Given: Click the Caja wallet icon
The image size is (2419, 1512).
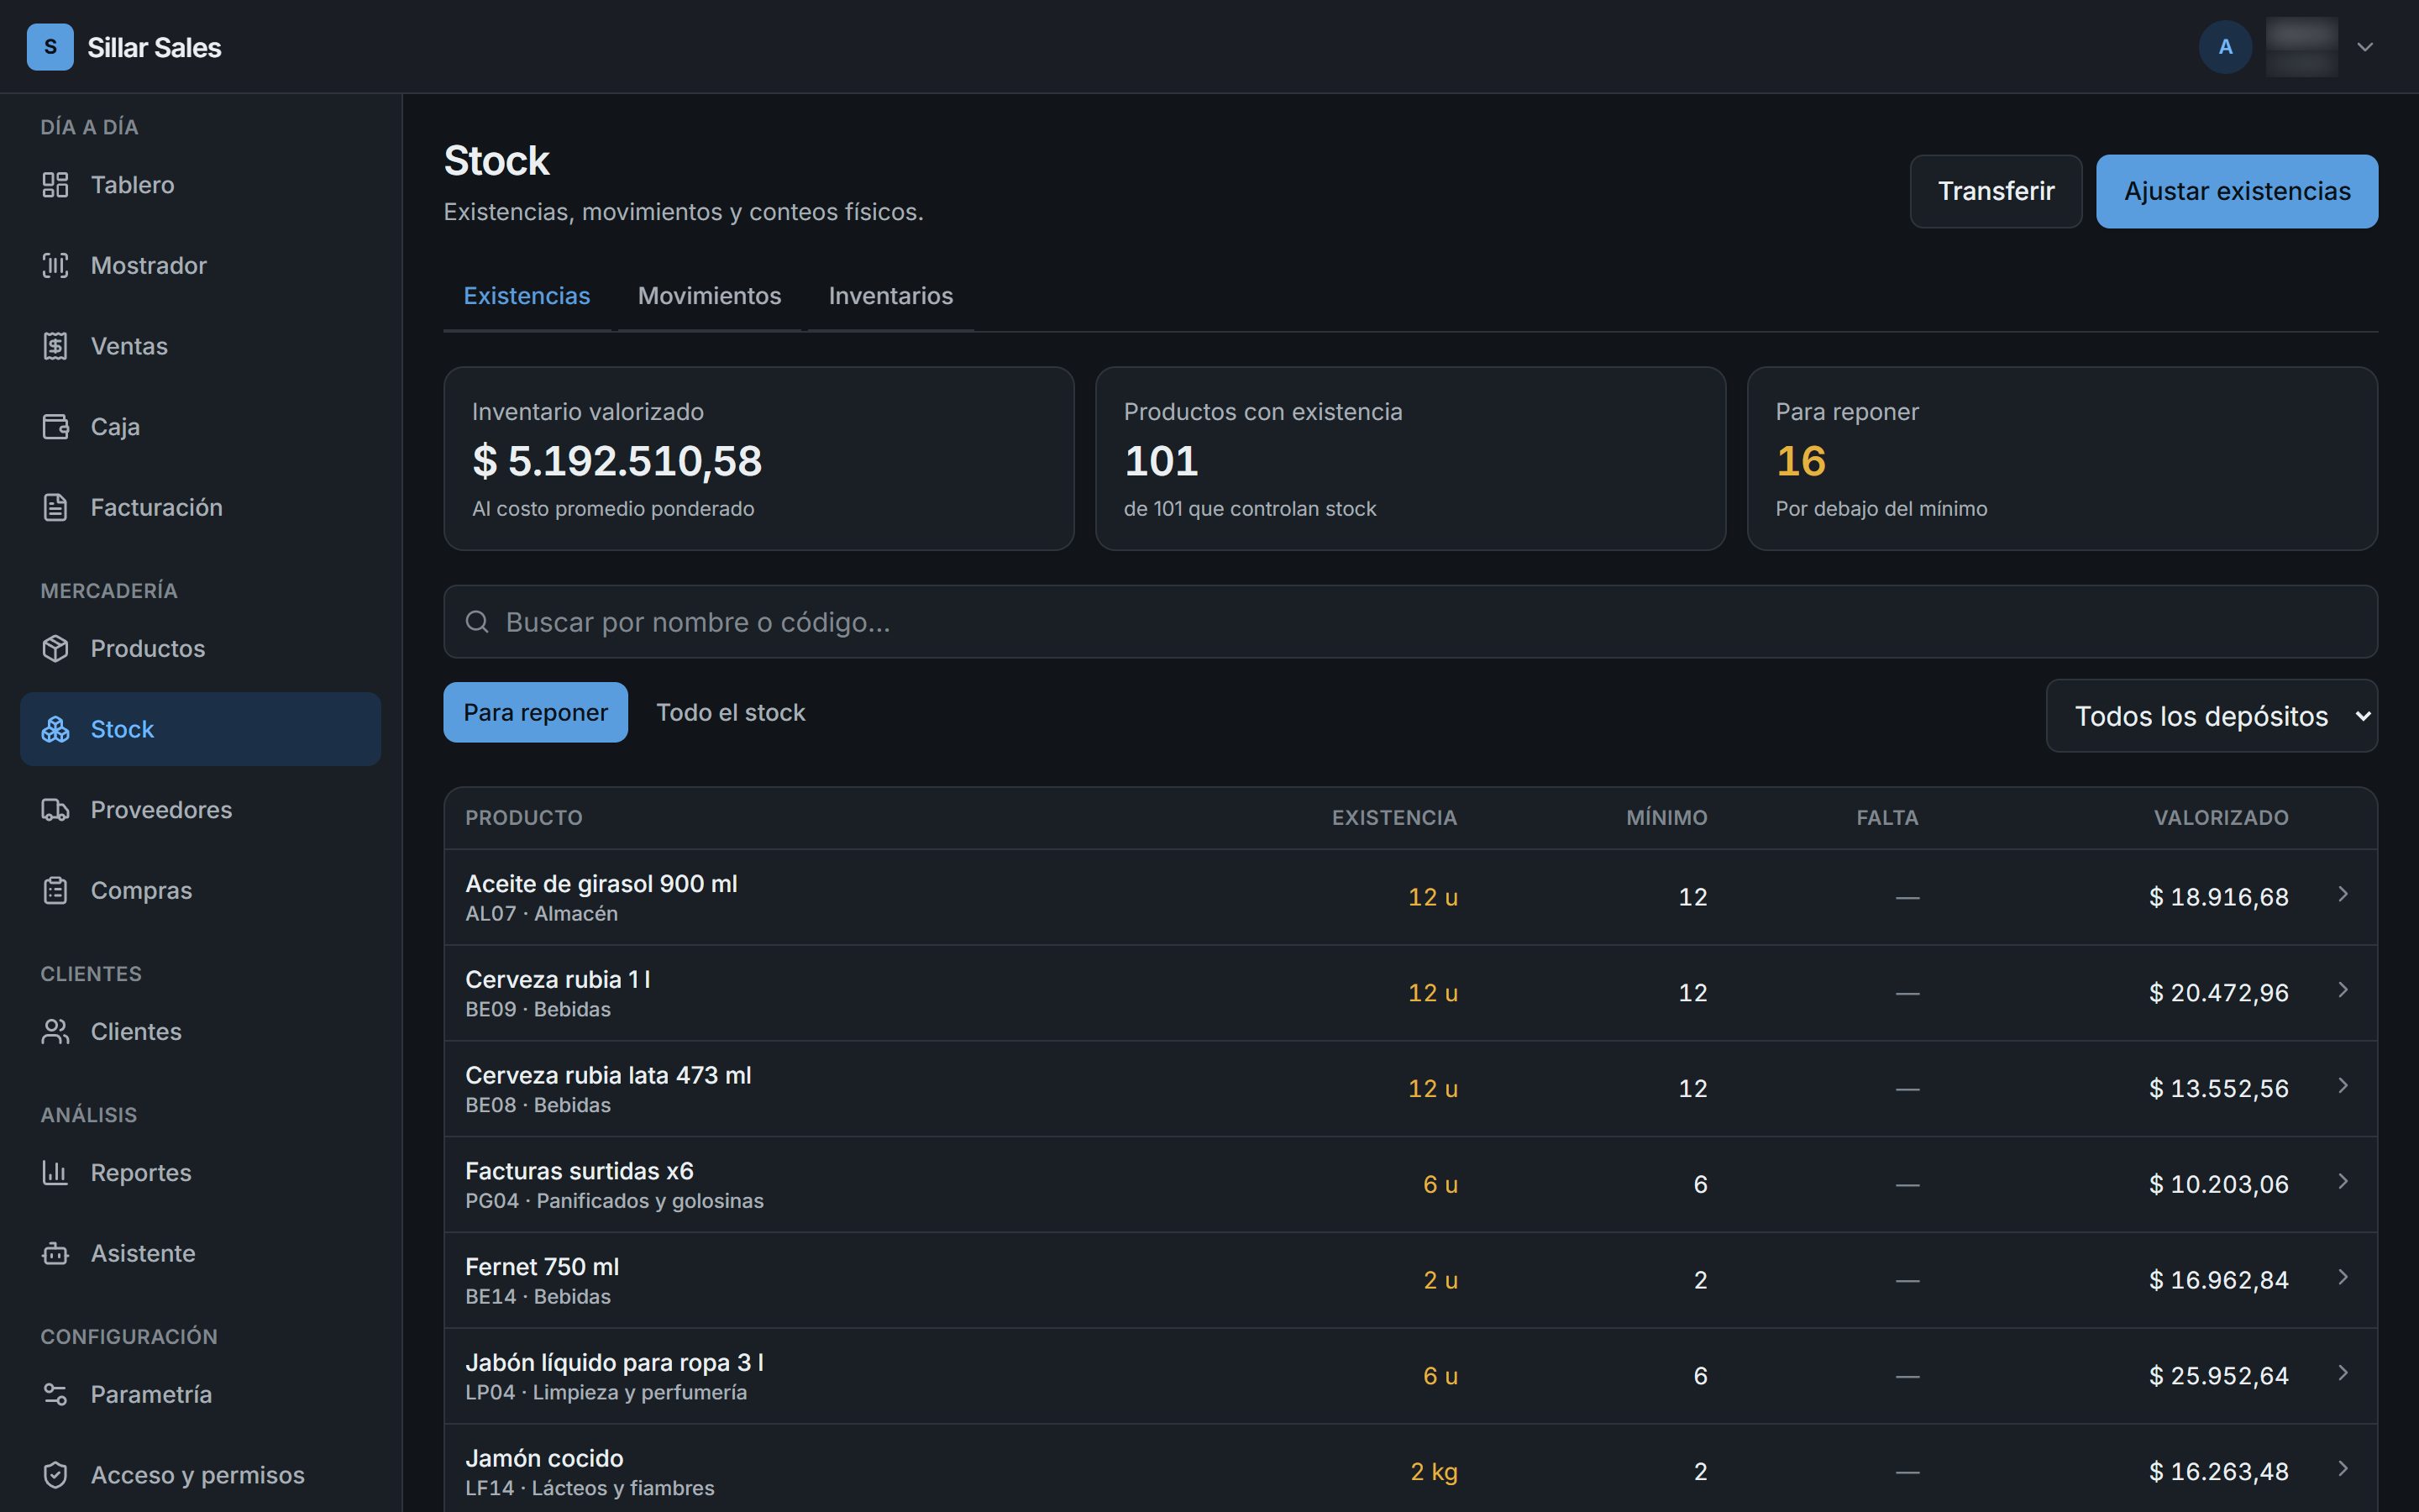Looking at the screenshot, I should coord(55,427).
